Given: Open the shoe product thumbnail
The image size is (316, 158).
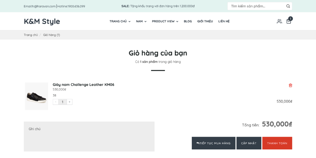Looking at the screenshot, I should click(x=36, y=96).
